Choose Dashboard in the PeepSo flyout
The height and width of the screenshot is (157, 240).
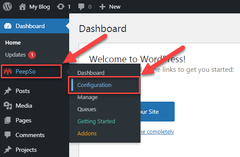point(91,73)
